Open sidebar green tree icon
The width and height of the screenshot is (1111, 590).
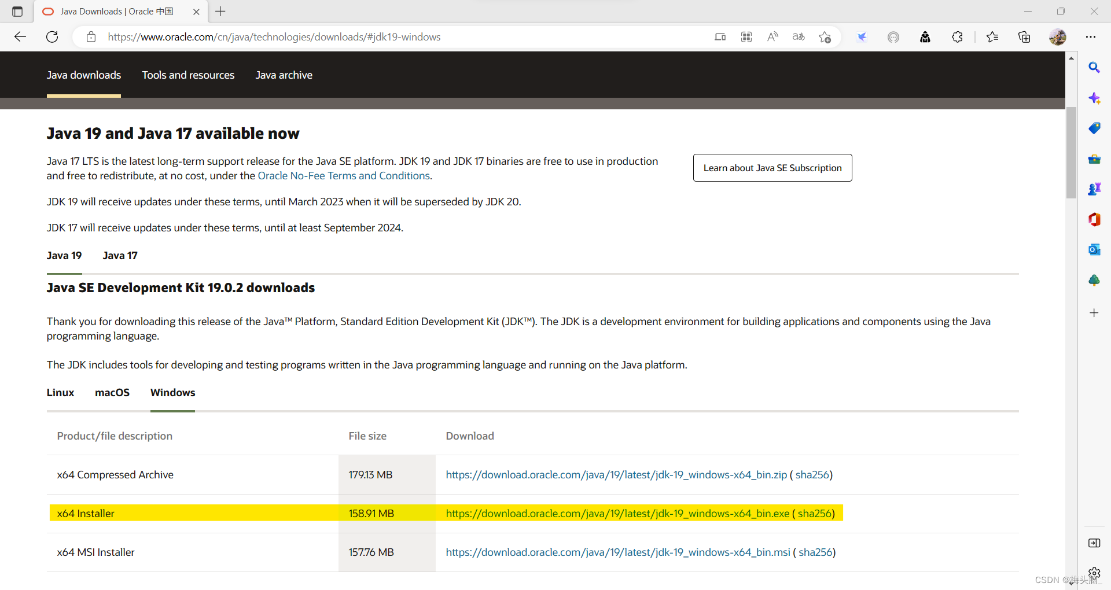(x=1094, y=281)
